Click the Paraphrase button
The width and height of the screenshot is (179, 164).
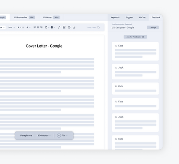tap(26, 136)
